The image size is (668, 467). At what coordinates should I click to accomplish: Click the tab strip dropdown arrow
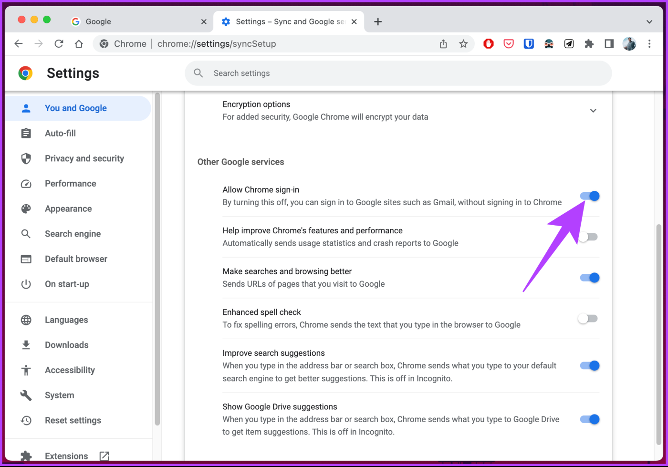649,21
